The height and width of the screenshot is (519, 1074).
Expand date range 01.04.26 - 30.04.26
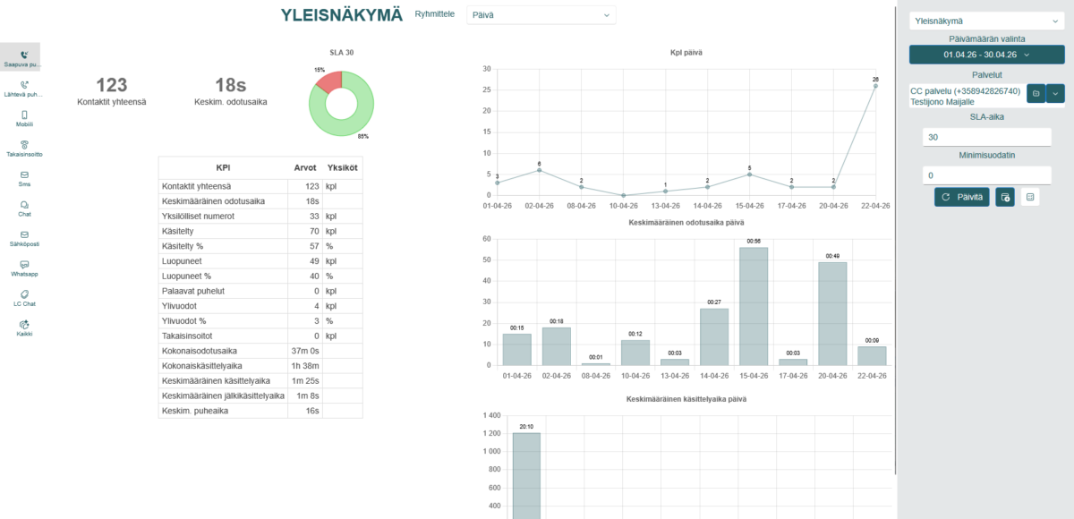[985, 55]
